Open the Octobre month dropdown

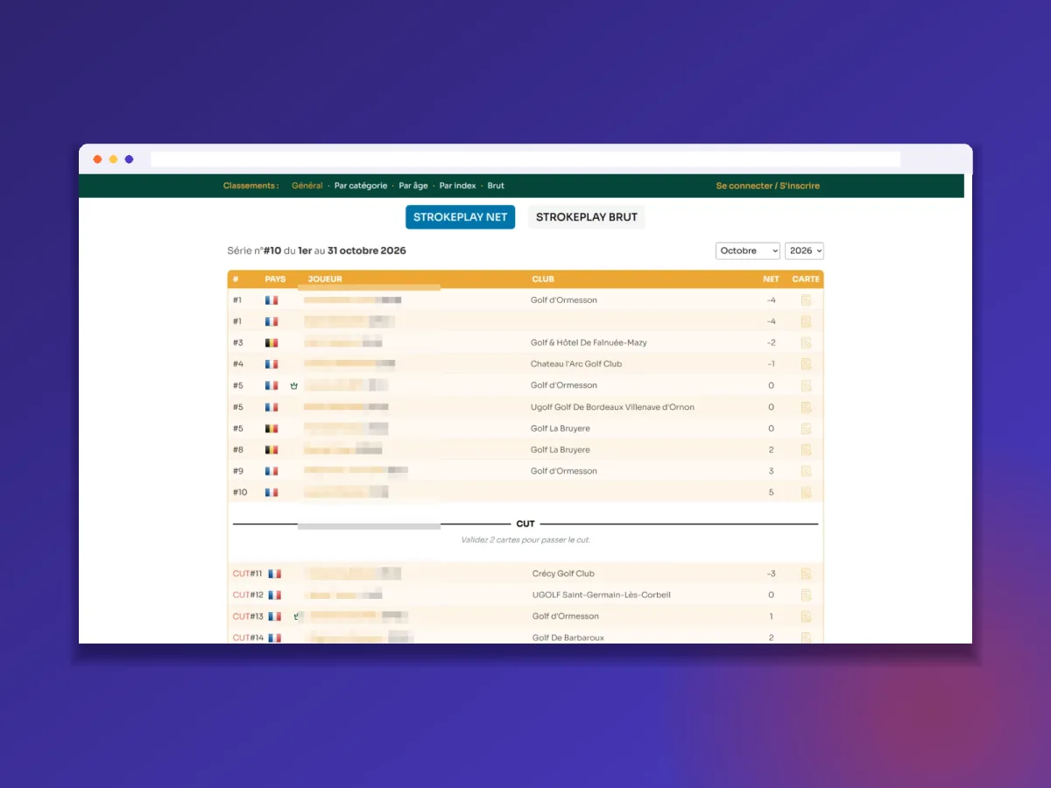(x=748, y=250)
